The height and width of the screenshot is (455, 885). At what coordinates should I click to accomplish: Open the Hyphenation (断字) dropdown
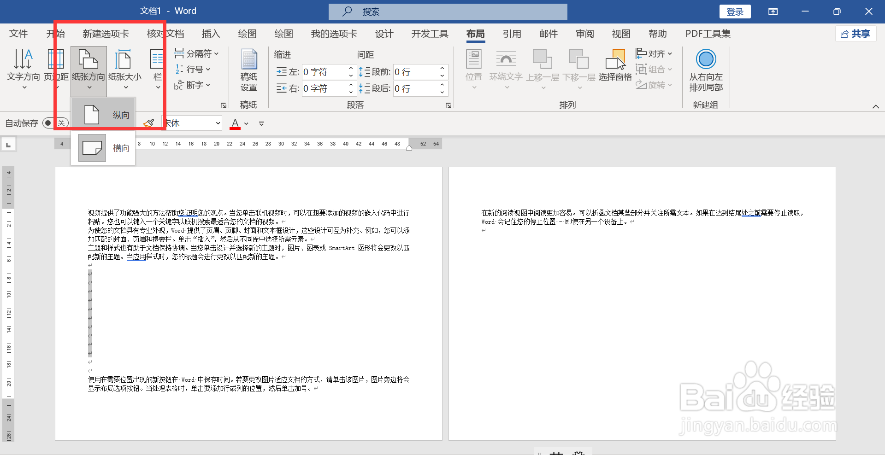[192, 85]
